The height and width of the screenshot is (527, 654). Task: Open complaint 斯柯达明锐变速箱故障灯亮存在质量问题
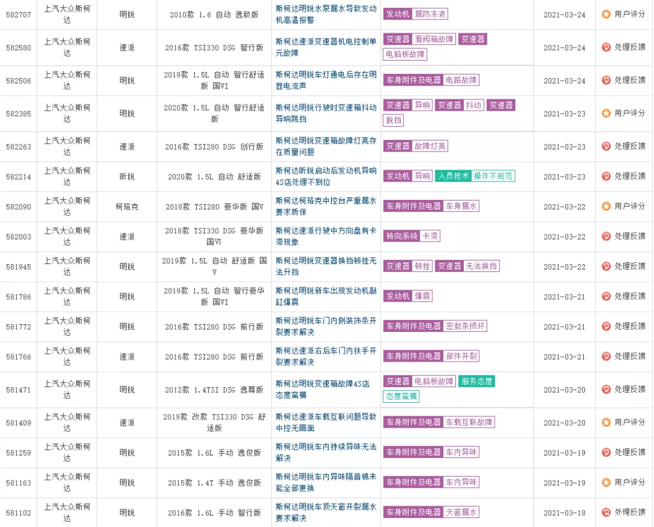pyautogui.click(x=326, y=146)
